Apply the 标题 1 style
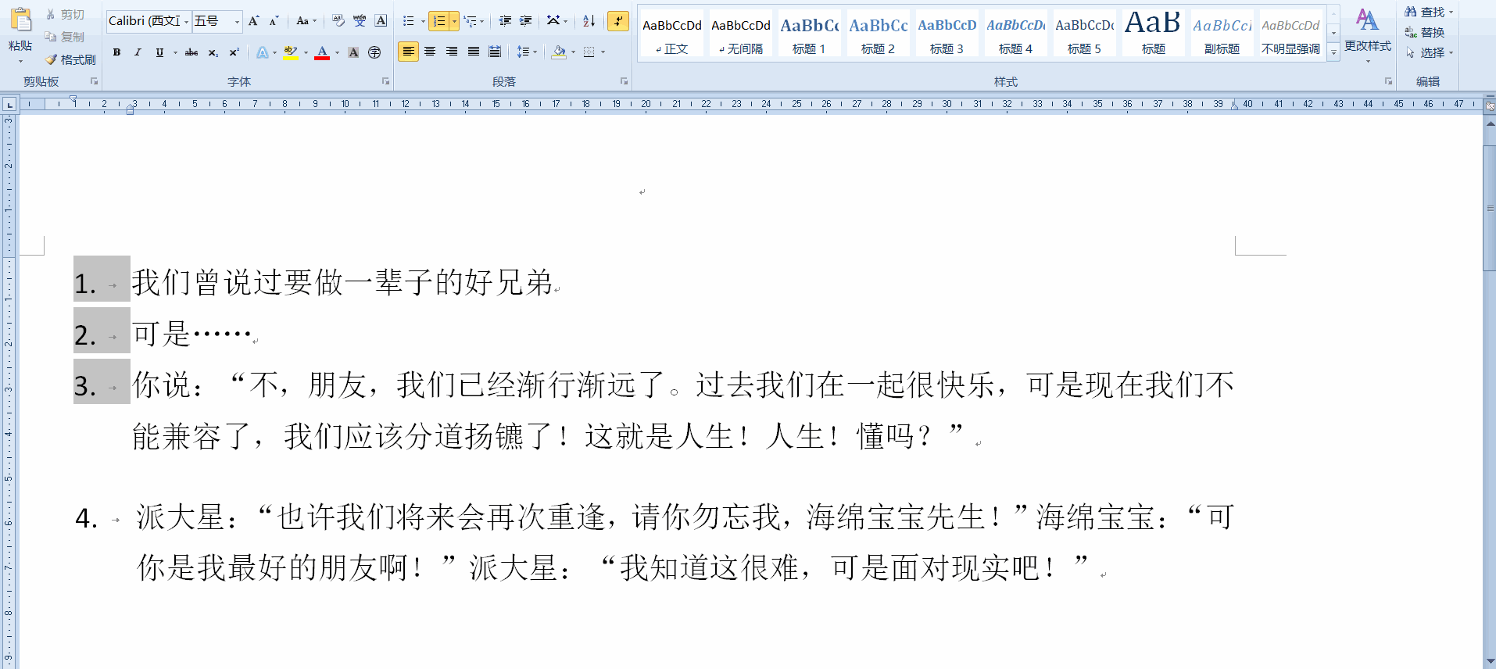Screen dimensions: 1496x669 point(809,34)
